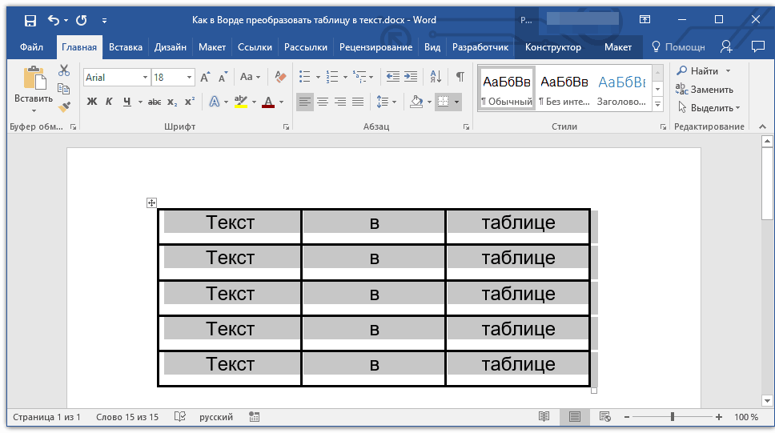The image size is (775, 433).
Task: Toggle strikethrough formatting (abc)
Action: click(x=155, y=102)
